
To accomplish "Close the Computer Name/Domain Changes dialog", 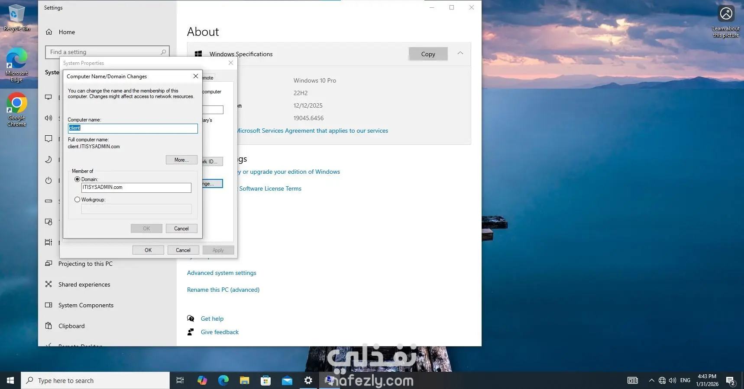I will pyautogui.click(x=196, y=76).
